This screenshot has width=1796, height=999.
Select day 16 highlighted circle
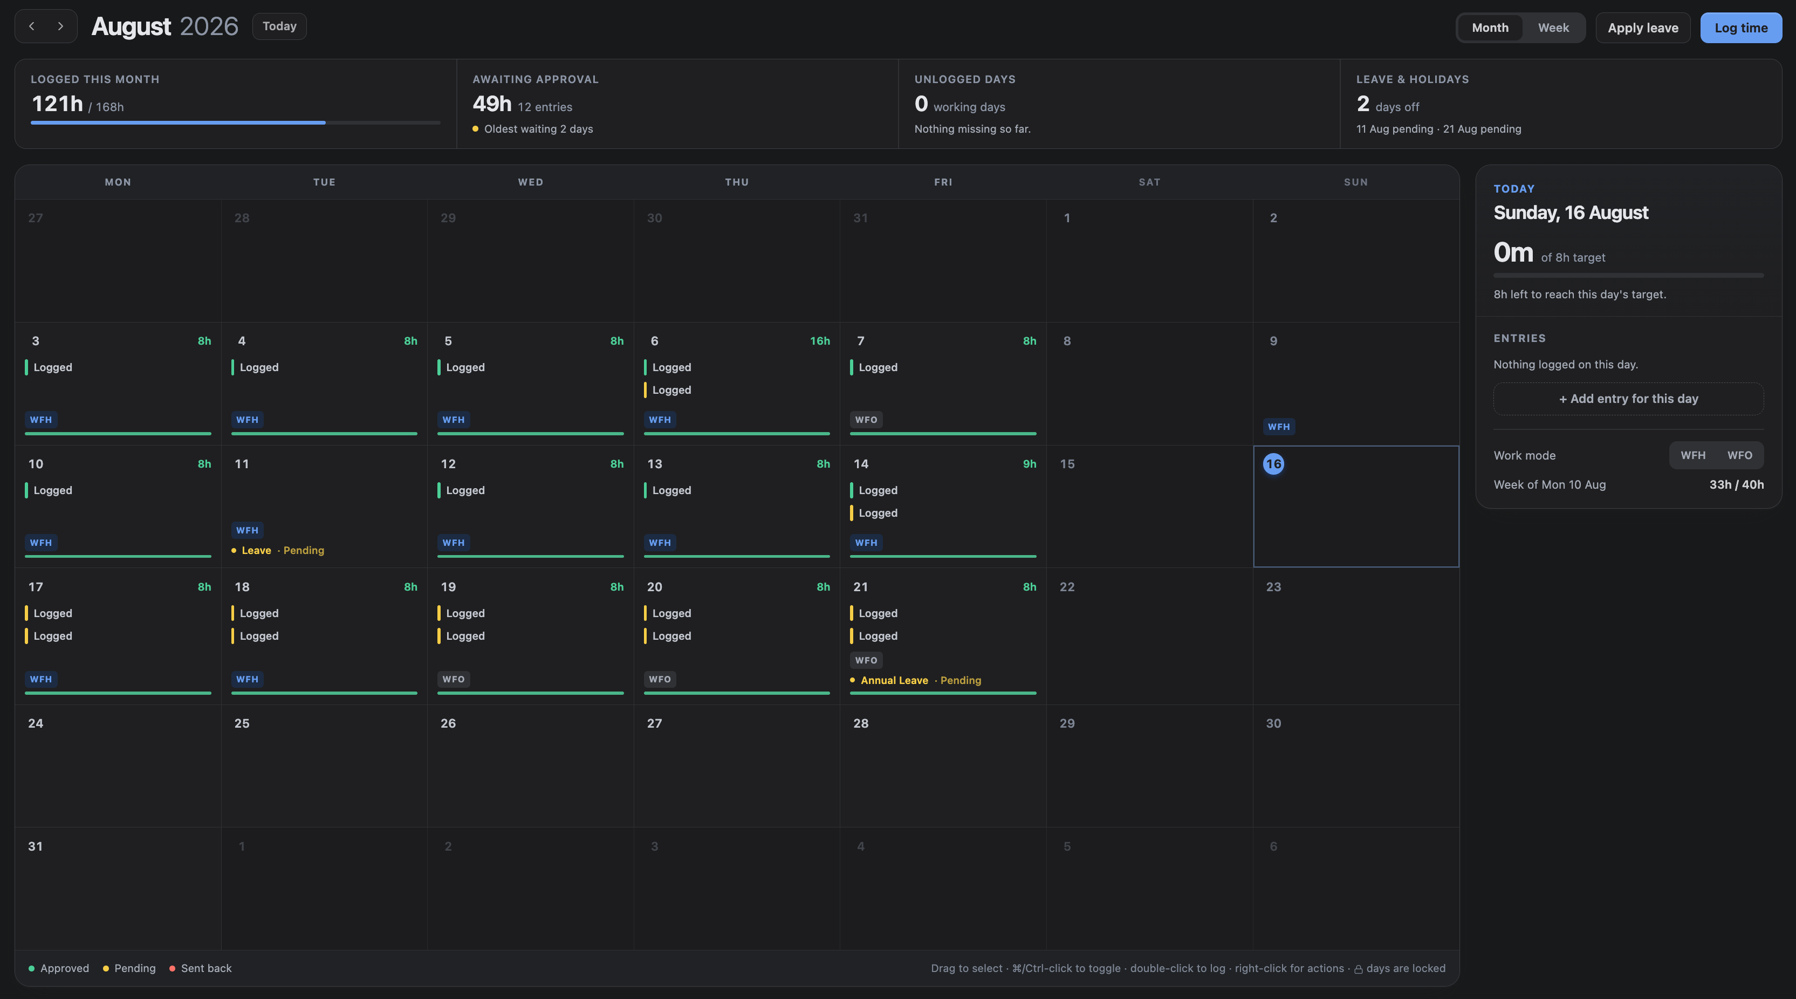1273,463
